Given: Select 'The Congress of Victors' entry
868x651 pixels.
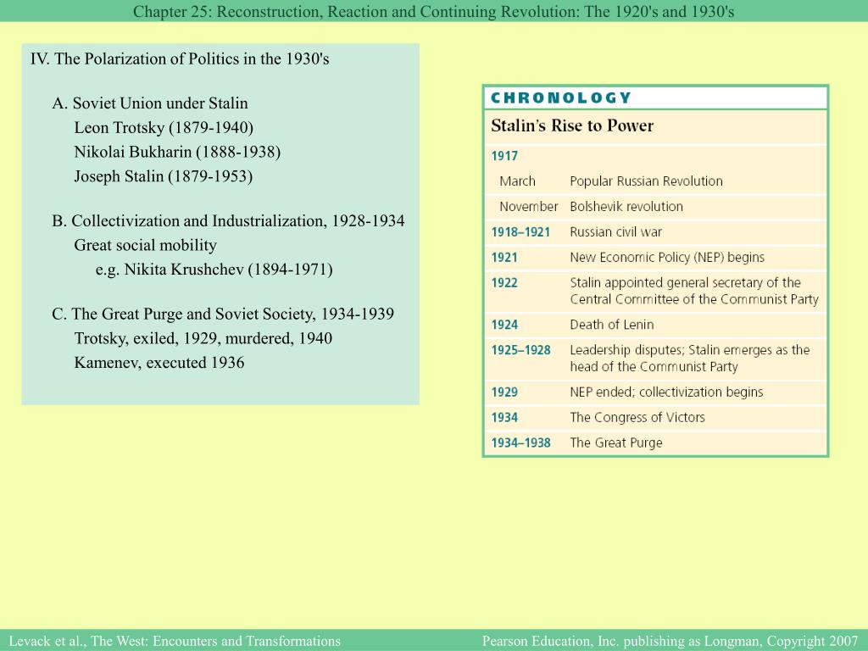Looking at the screenshot, I should click(x=637, y=417).
